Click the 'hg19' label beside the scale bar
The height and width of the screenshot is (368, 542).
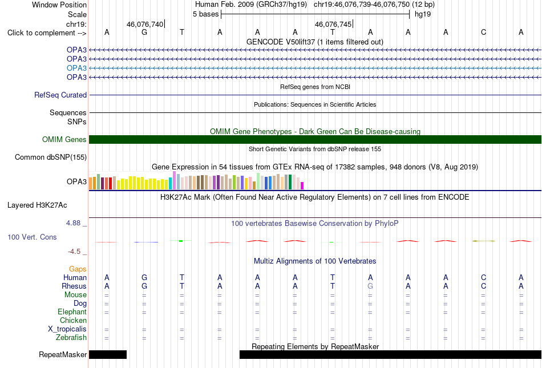click(x=423, y=14)
